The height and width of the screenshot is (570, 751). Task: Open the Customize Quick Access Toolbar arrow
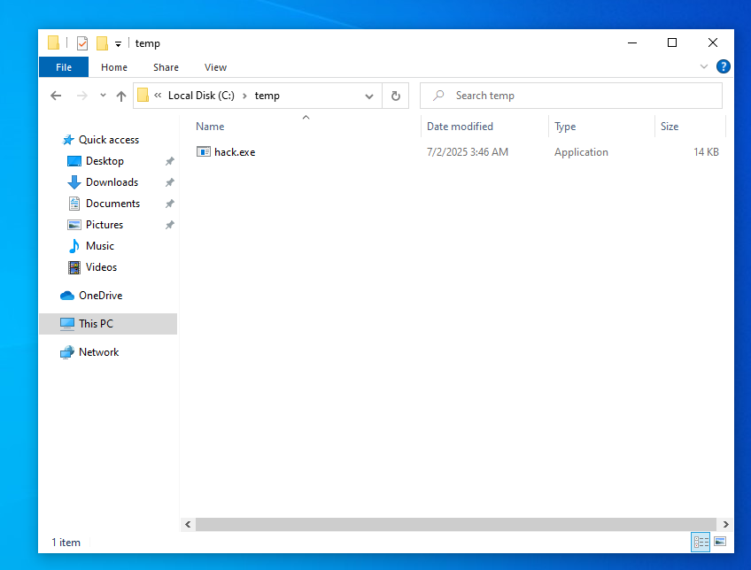coord(118,44)
